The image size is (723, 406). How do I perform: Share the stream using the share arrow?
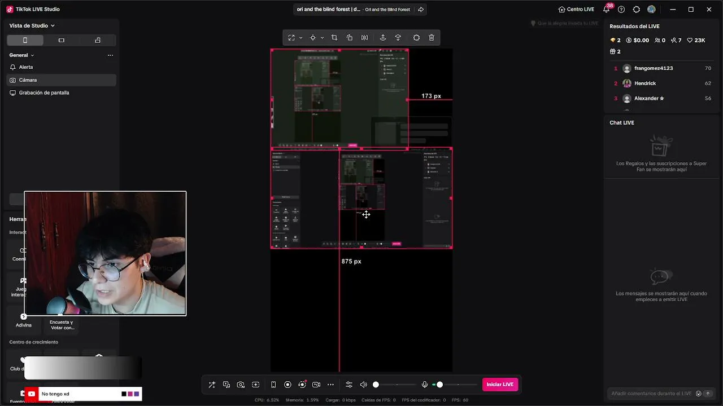[420, 10]
